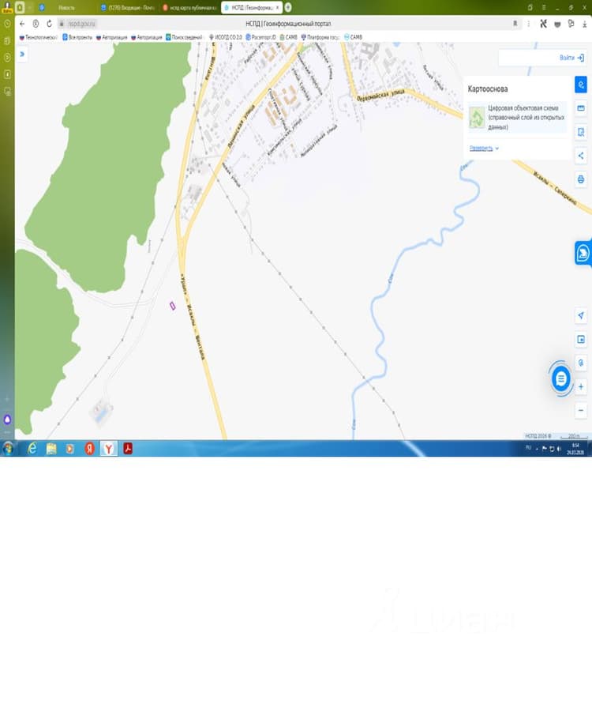Zoom in with the plus button
The width and height of the screenshot is (592, 719).
[x=580, y=386]
